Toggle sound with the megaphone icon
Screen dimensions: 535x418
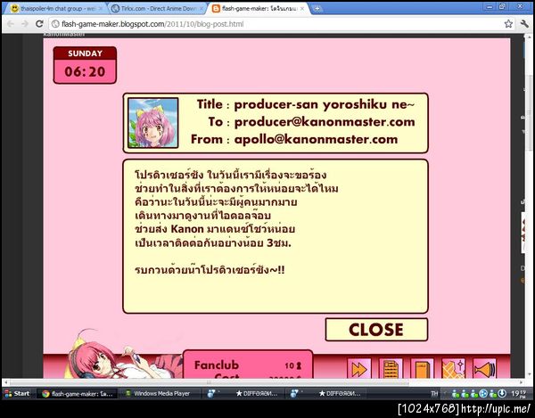484,369
